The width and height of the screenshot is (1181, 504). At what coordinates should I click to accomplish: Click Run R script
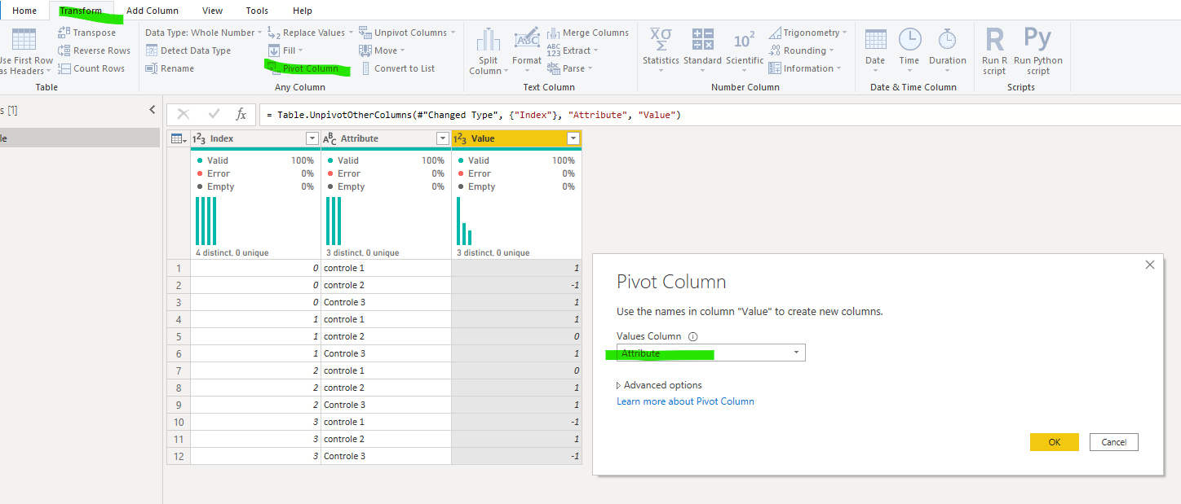click(x=994, y=51)
